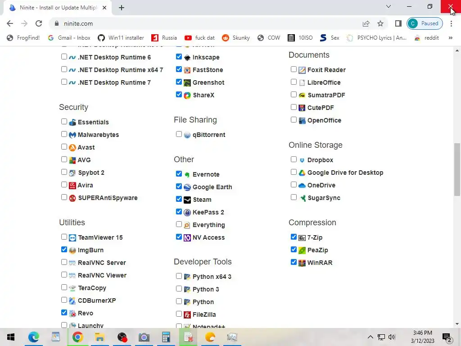Check the qBittorrent checkbox
The image size is (461, 346).
[x=179, y=134]
